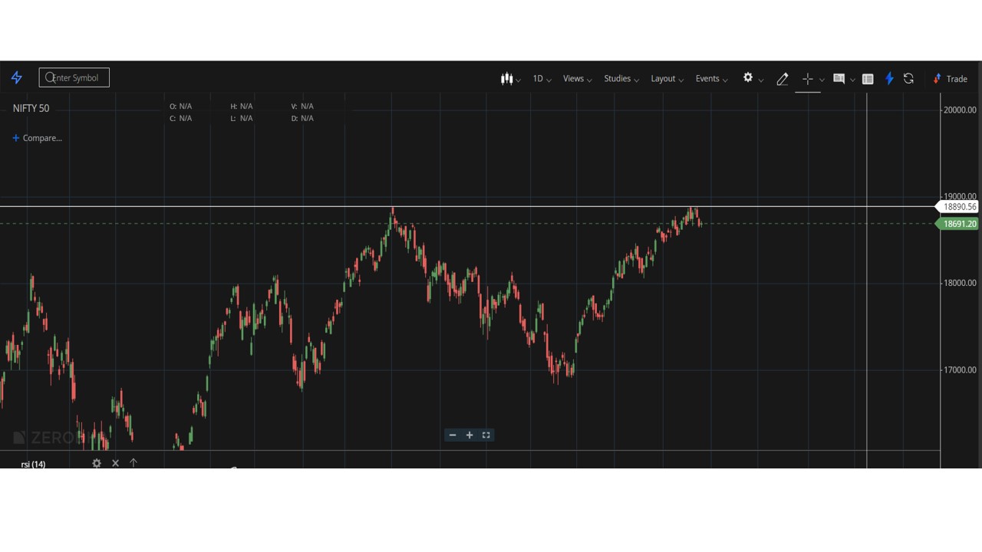
Task: Open the 1D interval dropdown
Action: click(542, 78)
